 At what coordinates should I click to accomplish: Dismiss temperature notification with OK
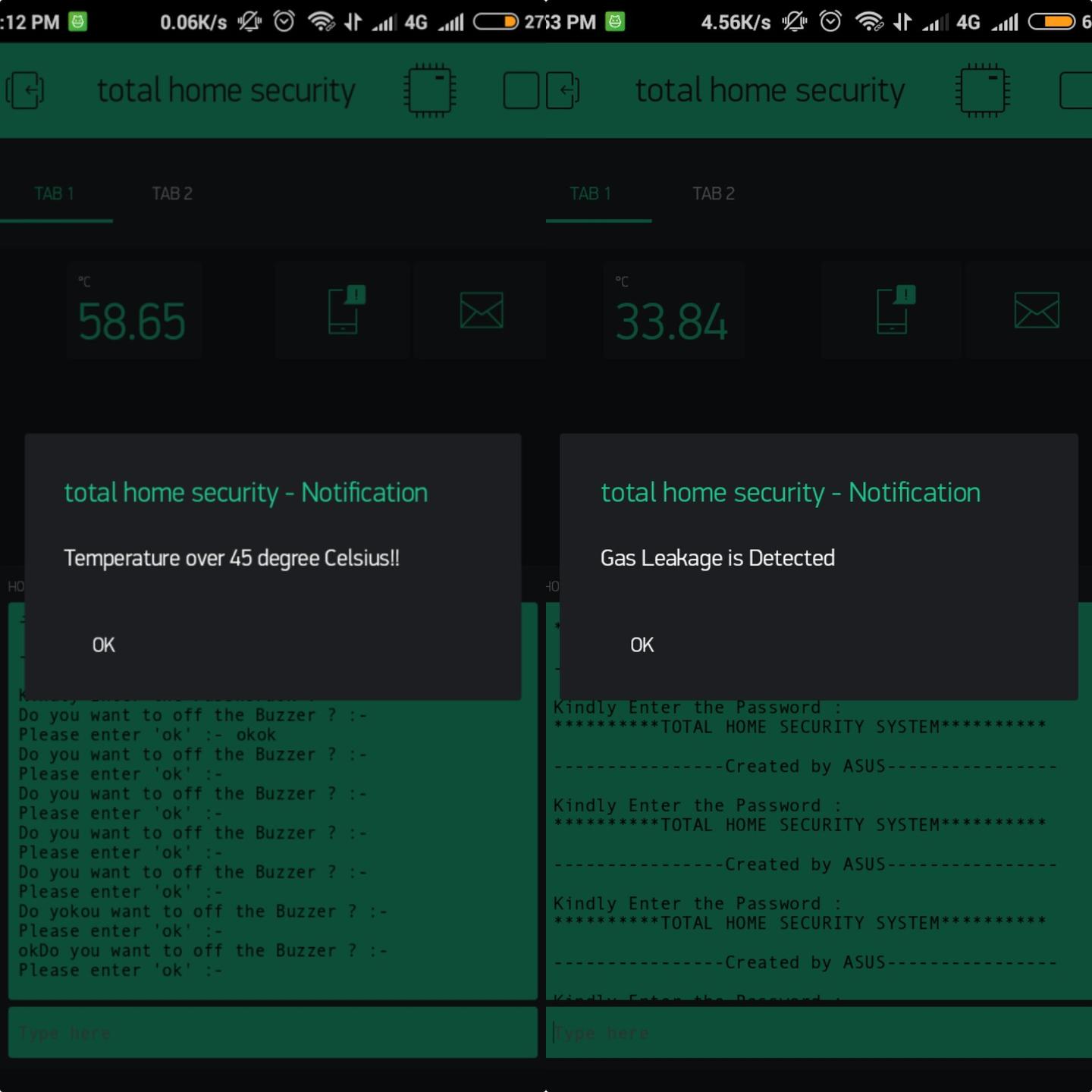[x=104, y=645]
